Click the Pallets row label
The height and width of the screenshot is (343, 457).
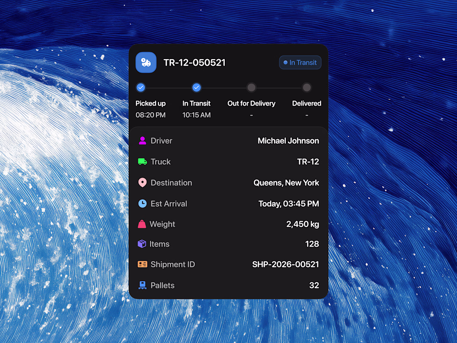[x=162, y=285]
